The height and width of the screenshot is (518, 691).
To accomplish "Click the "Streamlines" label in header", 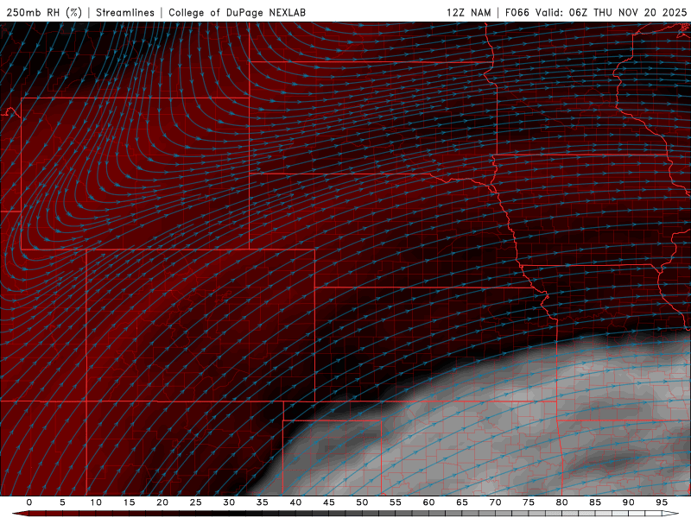I will point(125,12).
